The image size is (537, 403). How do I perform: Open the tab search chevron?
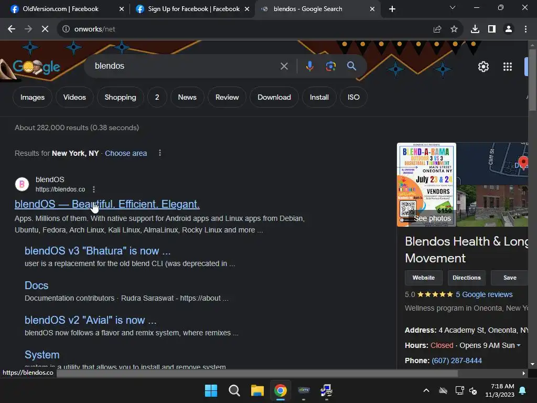(453, 7)
